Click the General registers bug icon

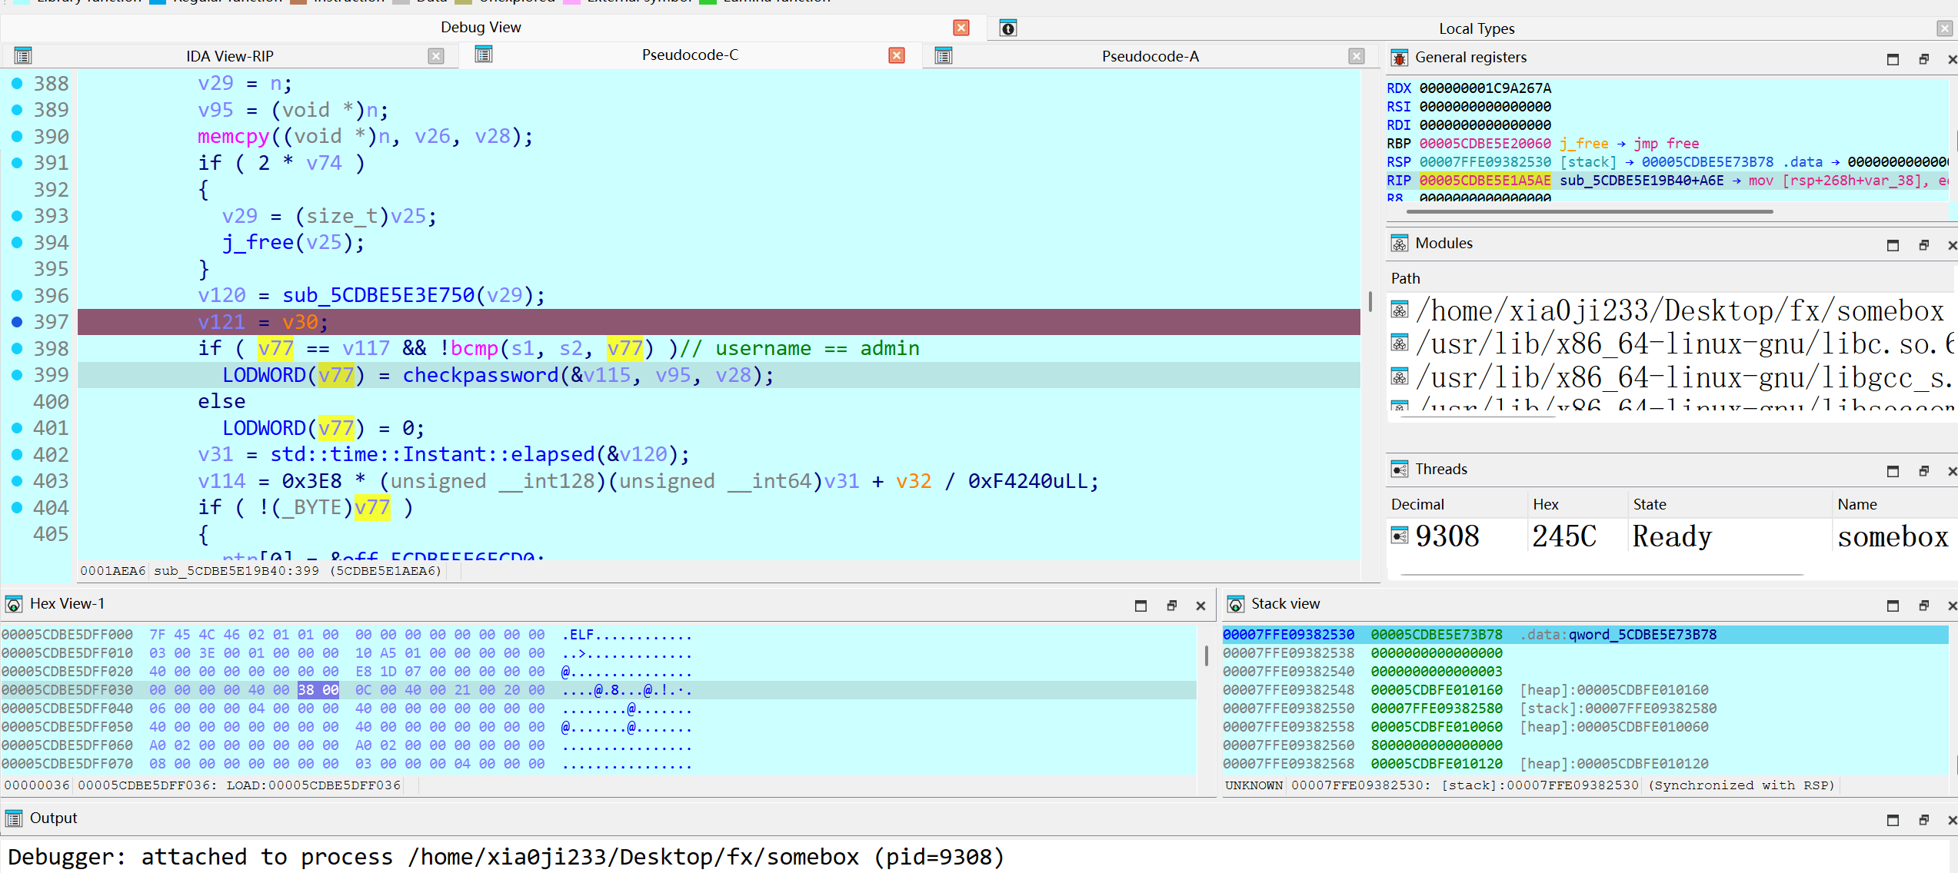(1400, 58)
